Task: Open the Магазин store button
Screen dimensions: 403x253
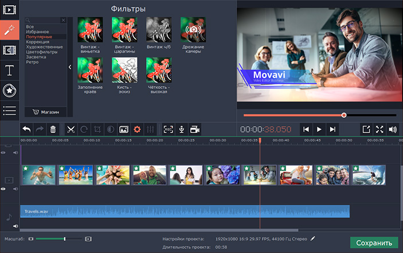Action: tap(45, 112)
